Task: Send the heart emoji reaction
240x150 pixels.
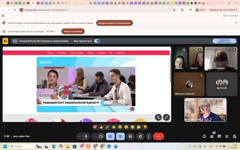Action: point(95,127)
